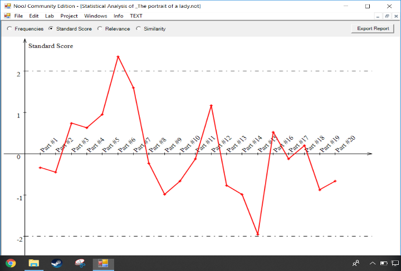
Task: Click the battery icon in system tray
Action: coord(383,263)
